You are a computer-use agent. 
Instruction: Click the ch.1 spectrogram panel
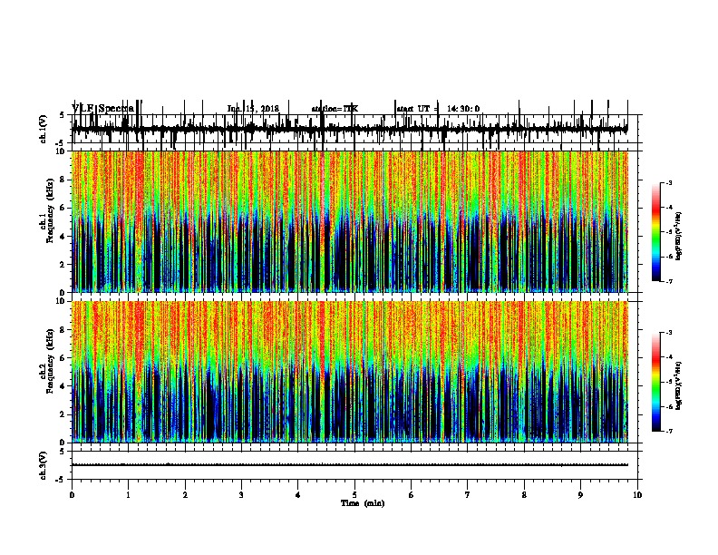(x=350, y=221)
